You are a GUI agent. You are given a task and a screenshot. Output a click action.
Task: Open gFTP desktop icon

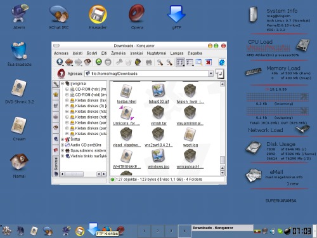coord(176,17)
